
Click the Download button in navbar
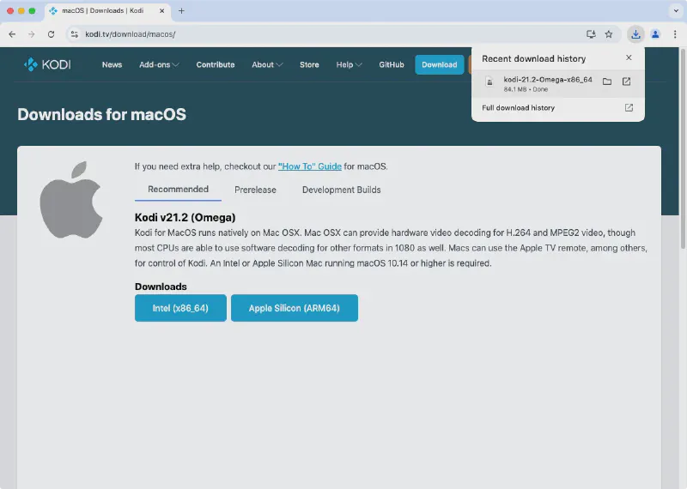click(x=439, y=65)
